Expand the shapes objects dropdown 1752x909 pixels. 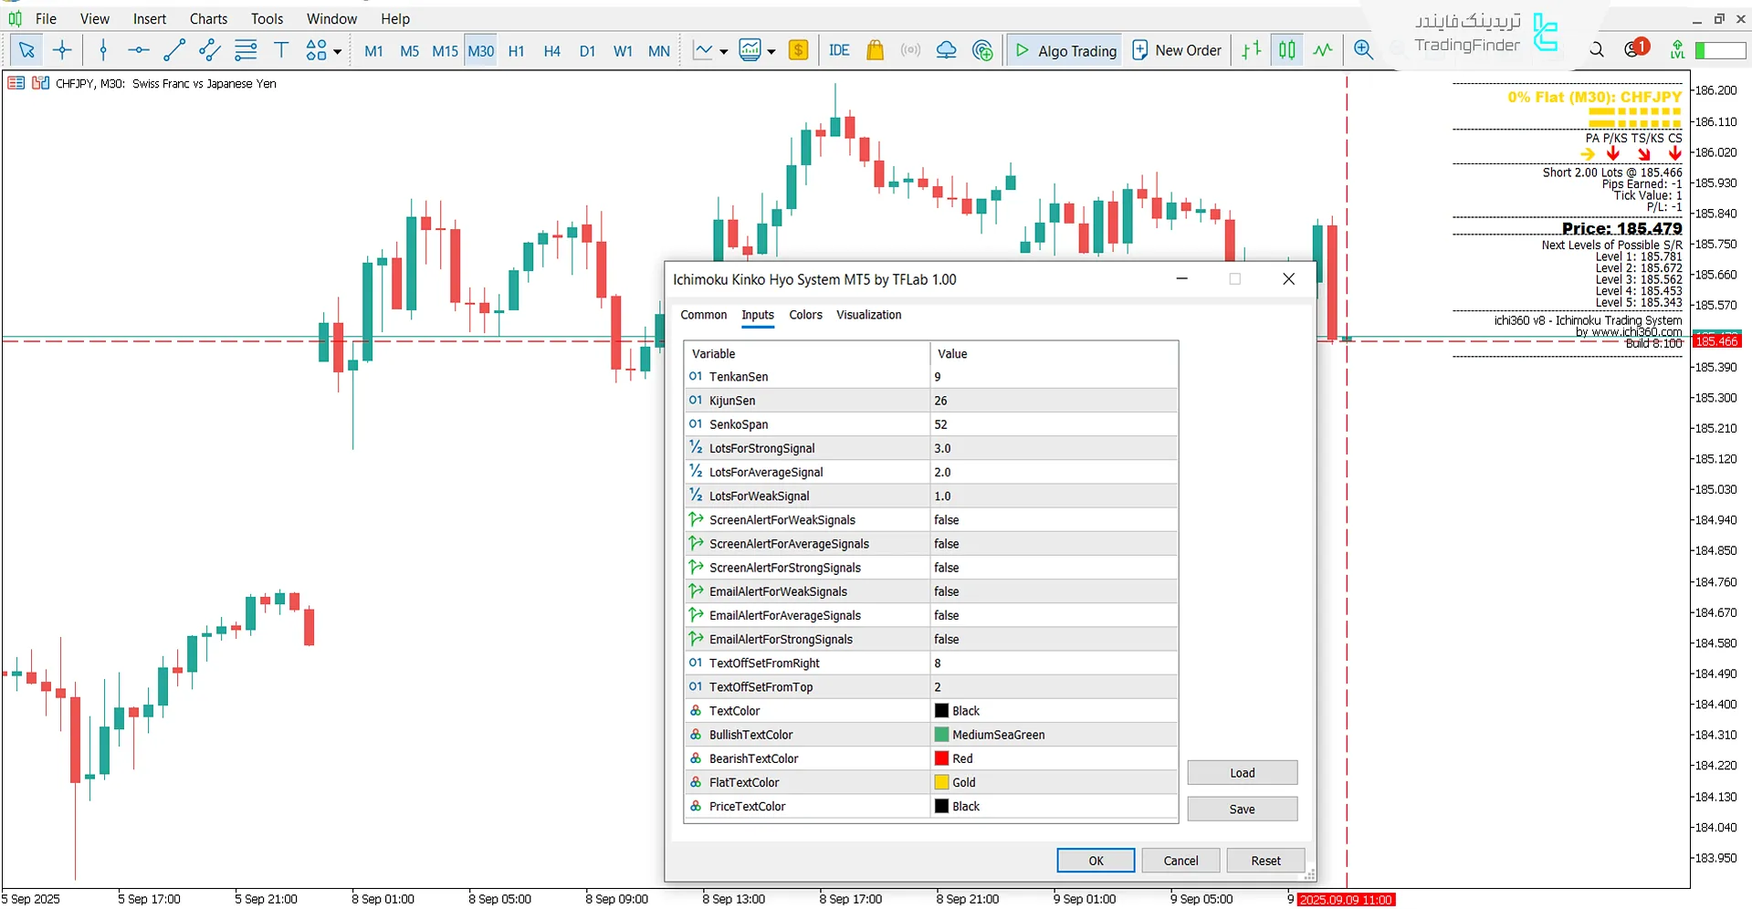click(x=336, y=50)
